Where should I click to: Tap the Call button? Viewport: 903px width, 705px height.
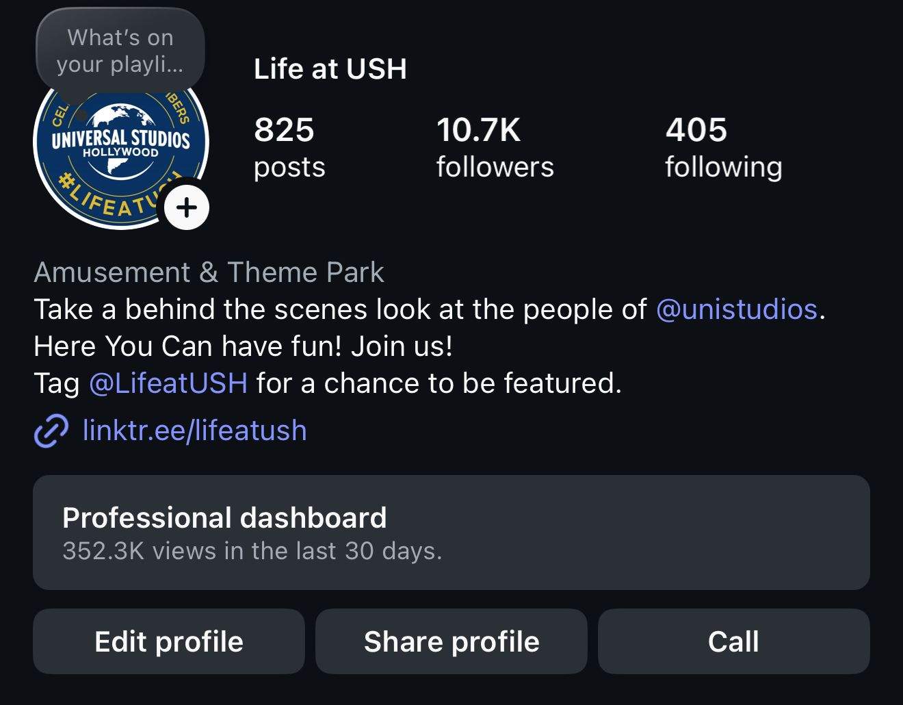pyautogui.click(x=734, y=642)
